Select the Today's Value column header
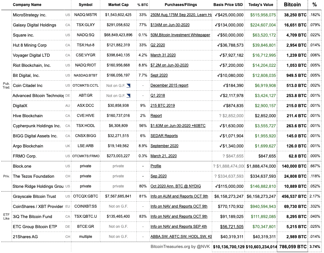Screen dimensions: 324x253 [261, 4]
